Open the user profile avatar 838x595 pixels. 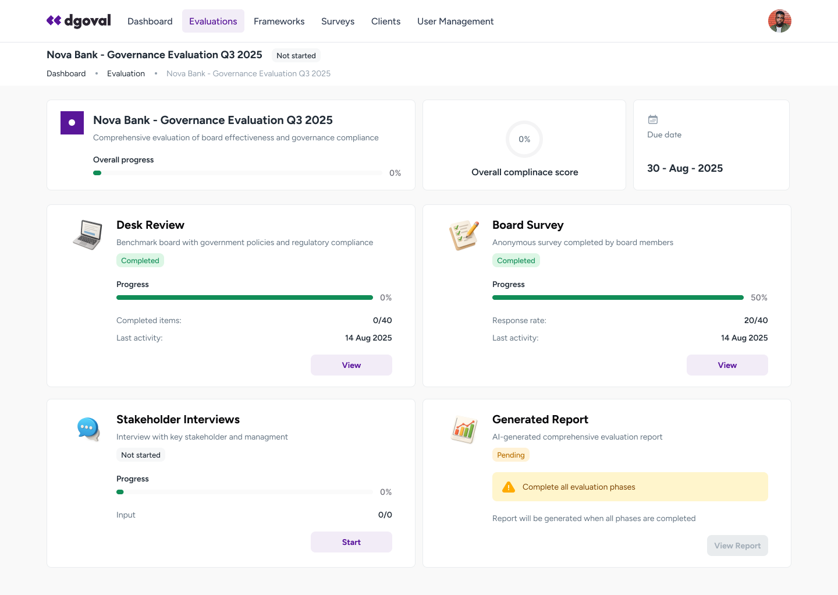tap(779, 21)
